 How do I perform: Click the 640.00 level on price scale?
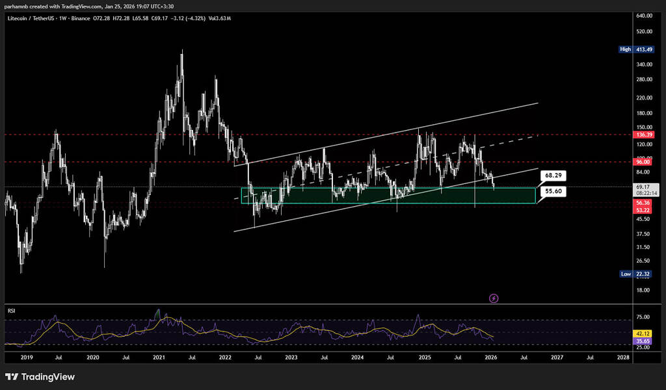click(643, 16)
